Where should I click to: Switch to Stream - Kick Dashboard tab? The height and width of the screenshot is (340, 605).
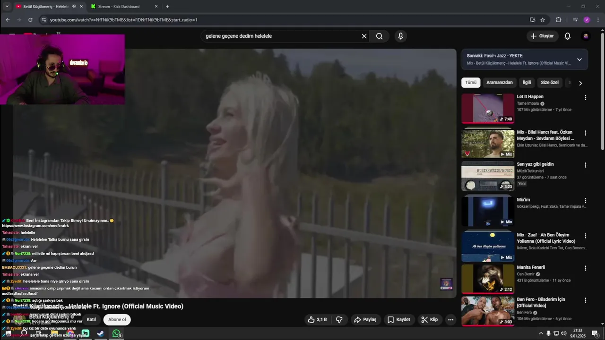pos(124,7)
